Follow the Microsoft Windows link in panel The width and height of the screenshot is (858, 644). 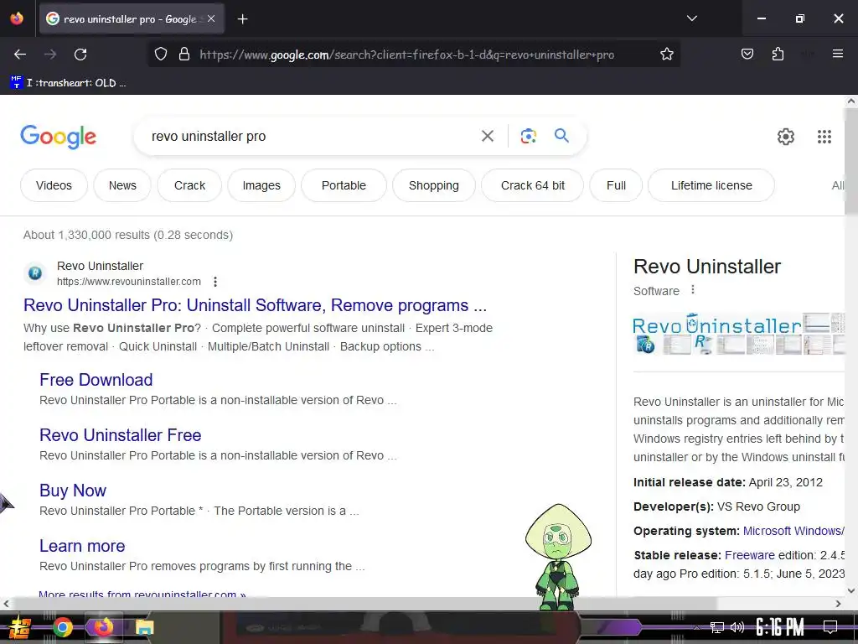coord(793,531)
